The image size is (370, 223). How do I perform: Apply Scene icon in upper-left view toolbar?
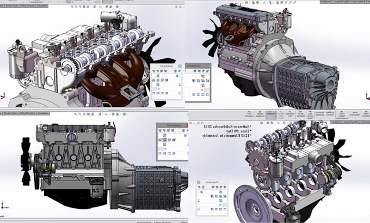111,7
